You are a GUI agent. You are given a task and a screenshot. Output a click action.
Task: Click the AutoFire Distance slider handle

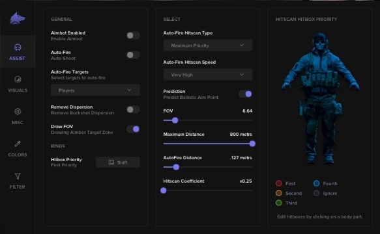(x=176, y=167)
